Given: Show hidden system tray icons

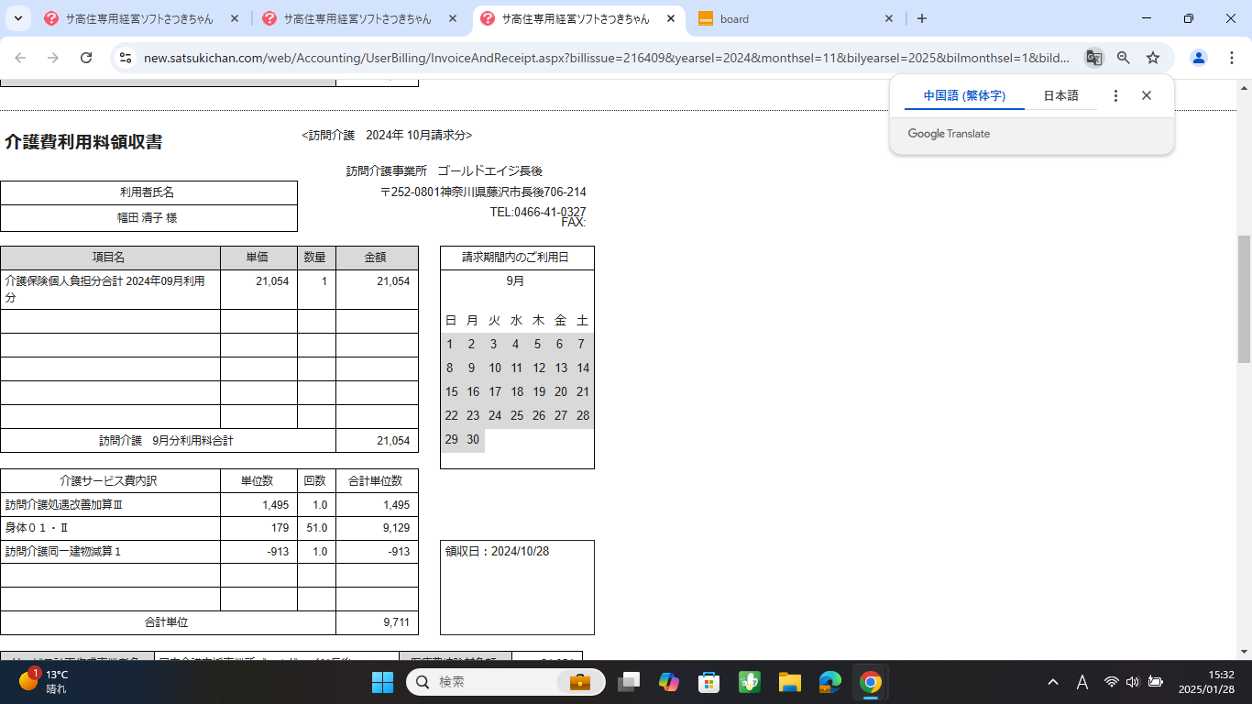Looking at the screenshot, I should (1053, 682).
